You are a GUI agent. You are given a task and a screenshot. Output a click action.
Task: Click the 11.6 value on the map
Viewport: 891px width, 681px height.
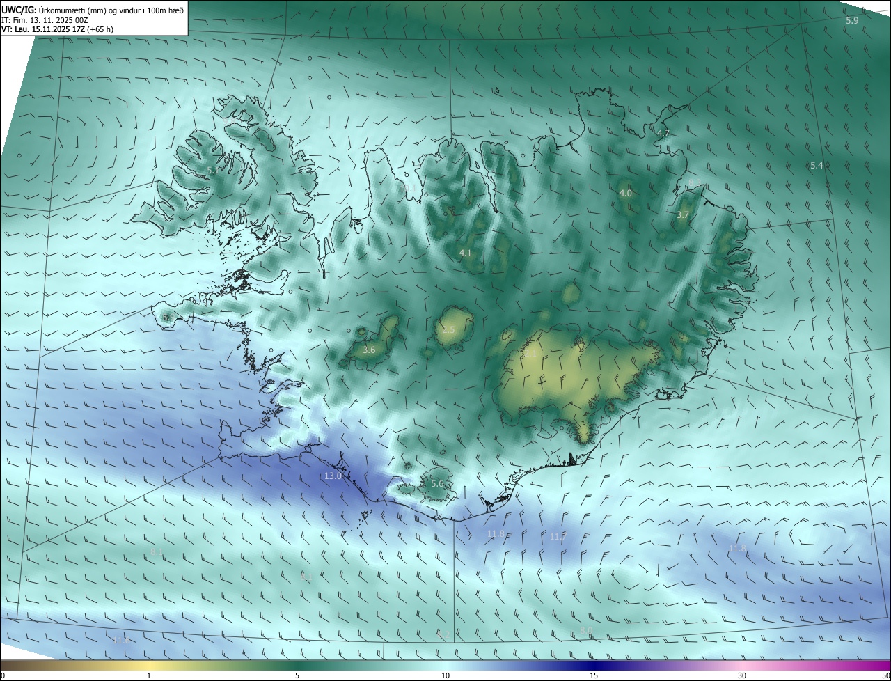122,640
